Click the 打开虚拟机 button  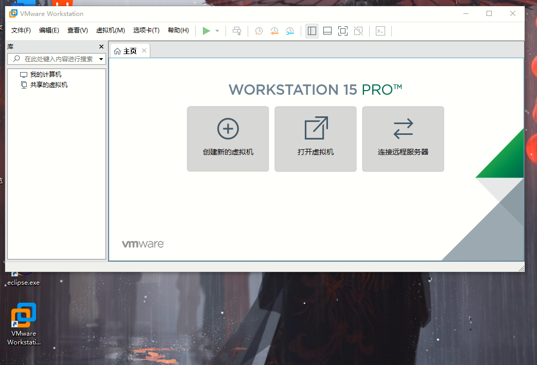(316, 138)
